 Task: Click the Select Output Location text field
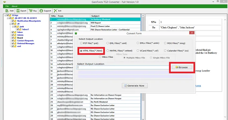123,67
